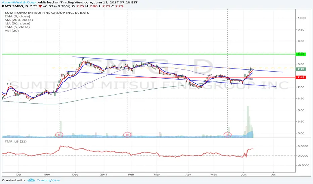The image size is (313, 184).
Task: Click the November earnings E marker
Action: (59, 135)
